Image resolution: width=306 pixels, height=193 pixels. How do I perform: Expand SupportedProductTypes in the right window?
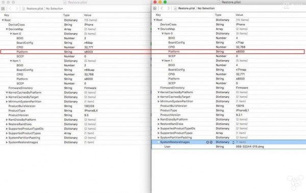tap(159, 133)
